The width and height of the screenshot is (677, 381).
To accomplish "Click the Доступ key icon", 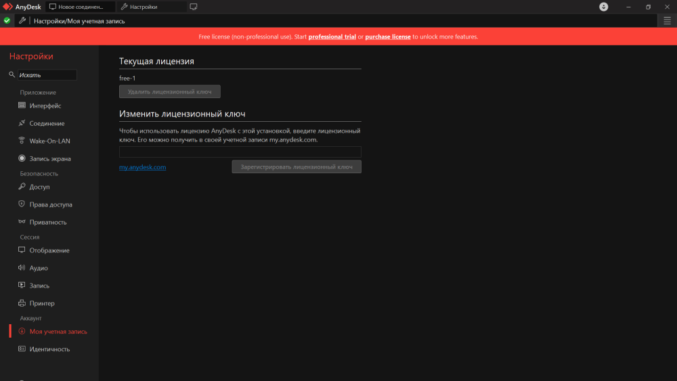I will [22, 186].
